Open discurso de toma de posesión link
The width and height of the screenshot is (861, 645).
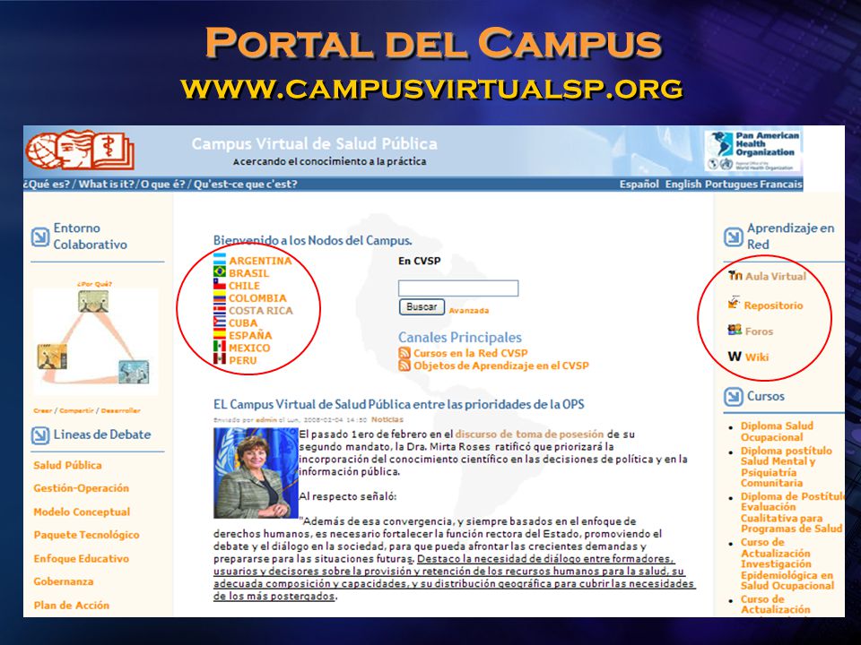[x=529, y=434]
